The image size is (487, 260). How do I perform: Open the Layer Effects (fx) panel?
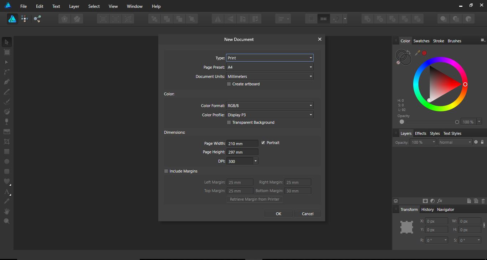[440, 201]
